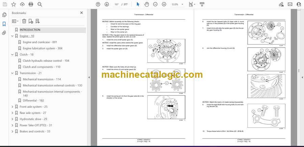The width and height of the screenshot is (304, 147).
Task: Open Mechanical transmission - 114 bookmark
Action: pyautogui.click(x=42, y=79)
